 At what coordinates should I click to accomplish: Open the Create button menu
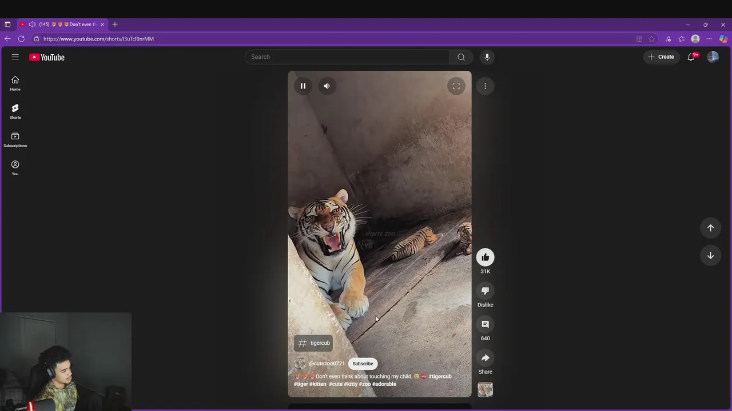point(661,57)
